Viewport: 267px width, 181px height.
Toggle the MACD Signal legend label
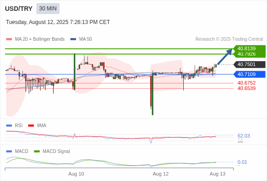[x=56, y=152]
